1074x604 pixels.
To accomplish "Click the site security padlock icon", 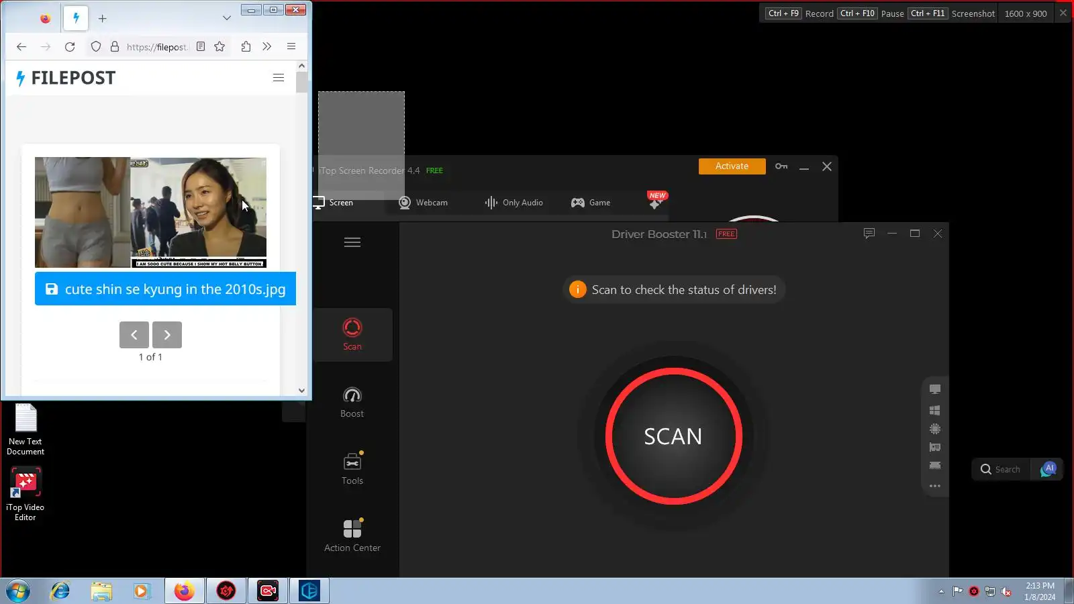I will [115, 46].
